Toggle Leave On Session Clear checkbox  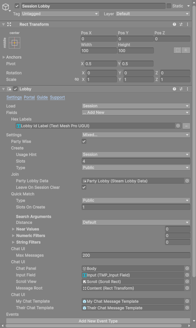pos(84,187)
